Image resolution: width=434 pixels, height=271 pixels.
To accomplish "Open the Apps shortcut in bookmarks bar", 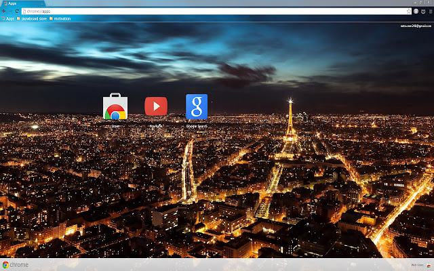I will point(7,19).
